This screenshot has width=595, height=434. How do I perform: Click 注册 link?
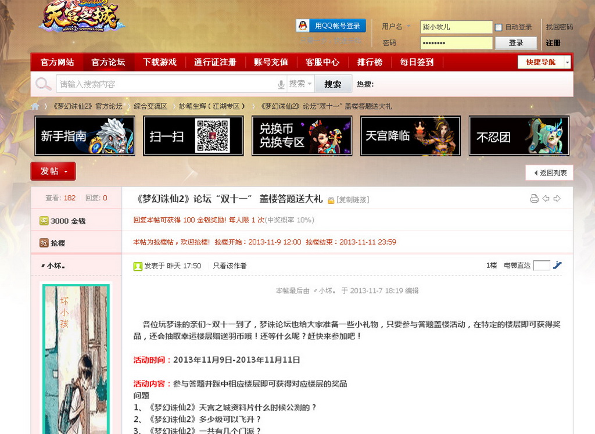[x=553, y=43]
